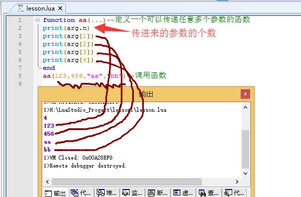The image size is (301, 197).
Task: Click the 'print(arg[4])' code line
Action: click(x=68, y=60)
